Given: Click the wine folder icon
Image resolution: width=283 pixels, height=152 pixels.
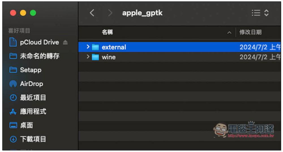Looking at the screenshot, I should coord(95,57).
